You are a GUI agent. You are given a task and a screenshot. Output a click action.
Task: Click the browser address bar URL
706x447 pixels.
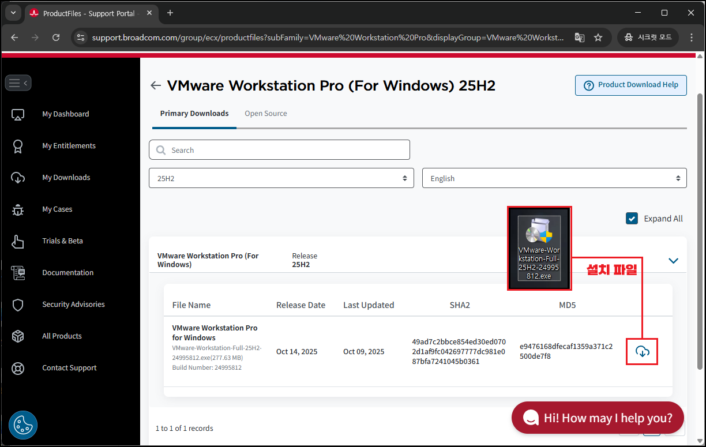tap(328, 37)
